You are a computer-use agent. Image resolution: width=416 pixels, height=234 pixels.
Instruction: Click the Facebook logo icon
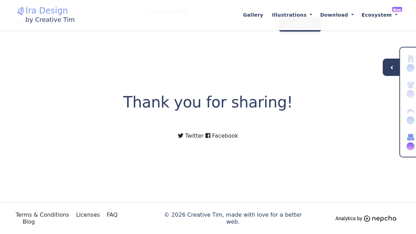pos(208,136)
